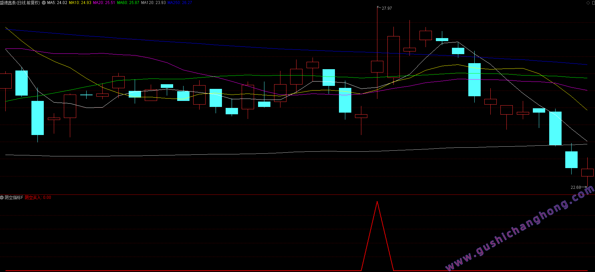Click the diamond icon at top right

pos(588,3)
